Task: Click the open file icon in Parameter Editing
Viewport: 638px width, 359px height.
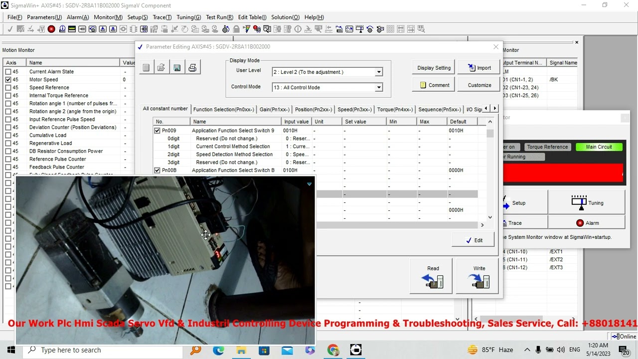Action: (161, 68)
